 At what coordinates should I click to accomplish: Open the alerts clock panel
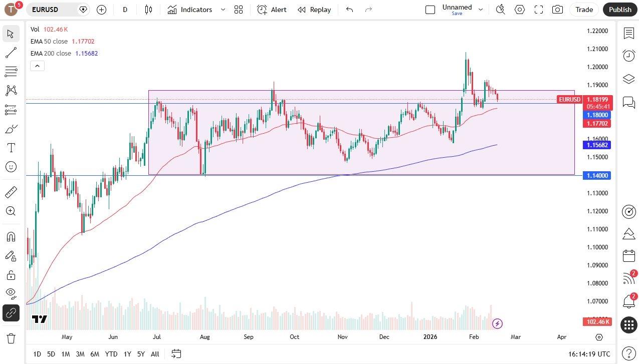(x=628, y=56)
